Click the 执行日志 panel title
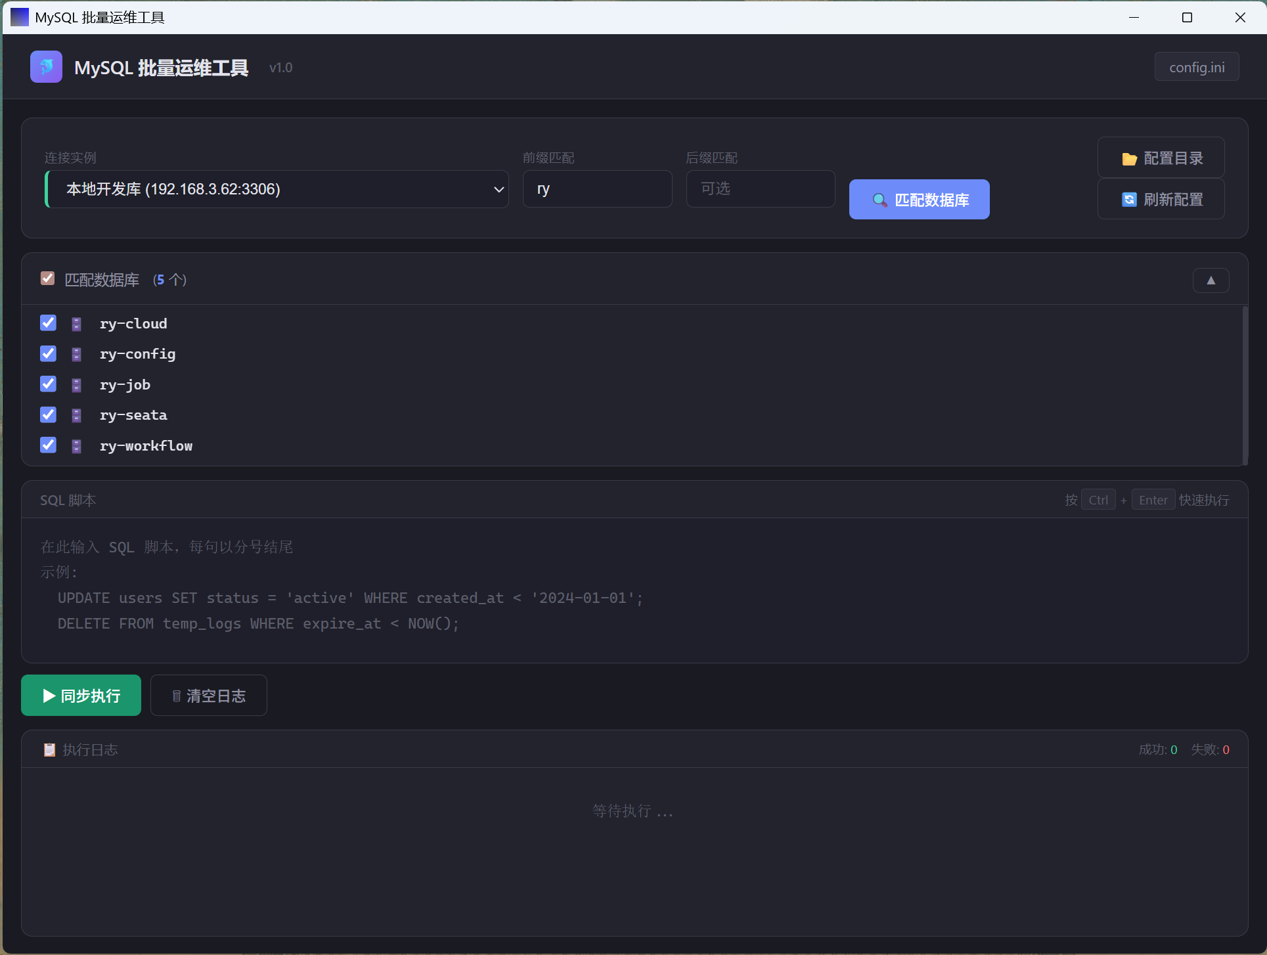This screenshot has width=1267, height=955. (90, 749)
